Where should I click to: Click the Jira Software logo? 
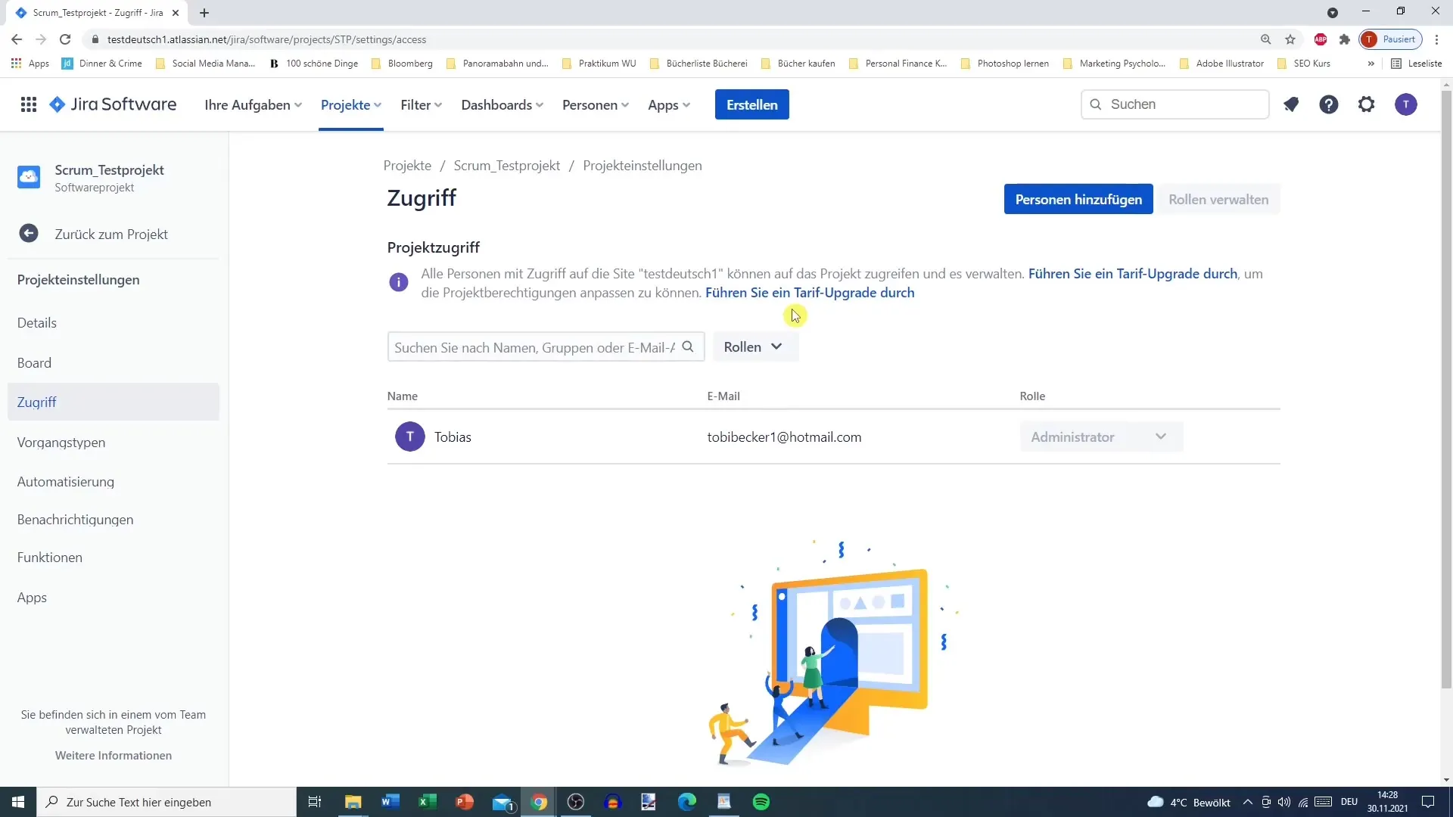[113, 104]
